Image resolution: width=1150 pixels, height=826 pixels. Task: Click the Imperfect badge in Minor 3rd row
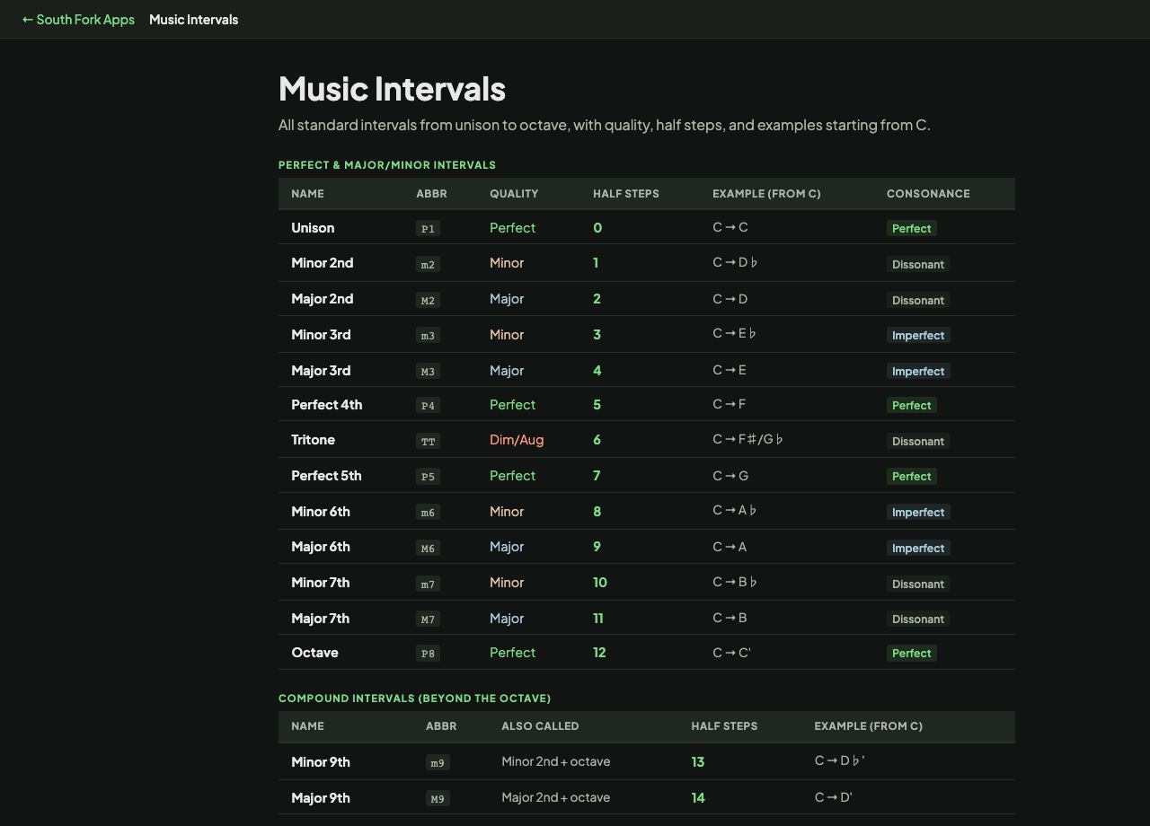click(x=918, y=336)
